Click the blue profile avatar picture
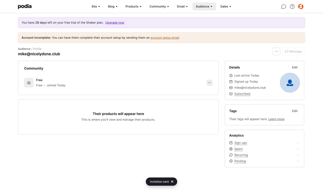 pos(289,83)
